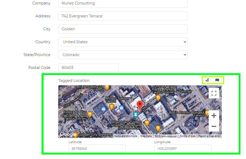Open Keyboard shortcuts on the map
Image resolution: width=246 pixels, height=159 pixels.
pyautogui.click(x=126, y=136)
